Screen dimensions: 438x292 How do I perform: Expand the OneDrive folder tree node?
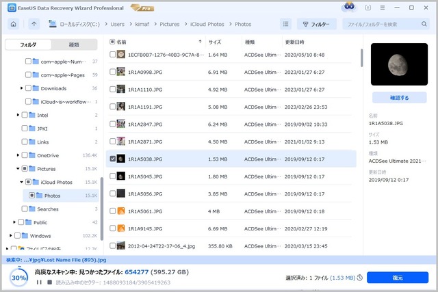18,155
